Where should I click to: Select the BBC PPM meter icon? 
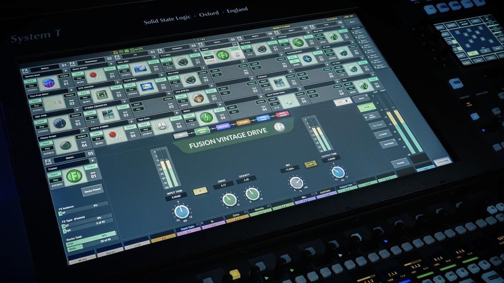[x=59, y=122]
